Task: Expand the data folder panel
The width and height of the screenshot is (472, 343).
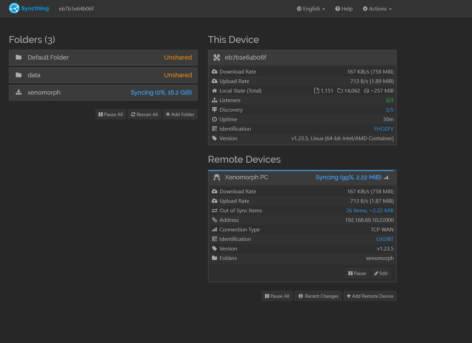Action: coord(103,75)
